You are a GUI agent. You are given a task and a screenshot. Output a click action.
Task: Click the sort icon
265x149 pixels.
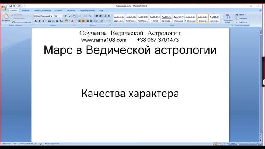point(105,16)
